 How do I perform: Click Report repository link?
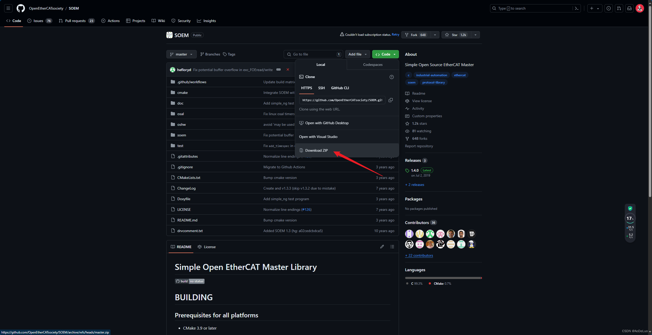tap(419, 146)
